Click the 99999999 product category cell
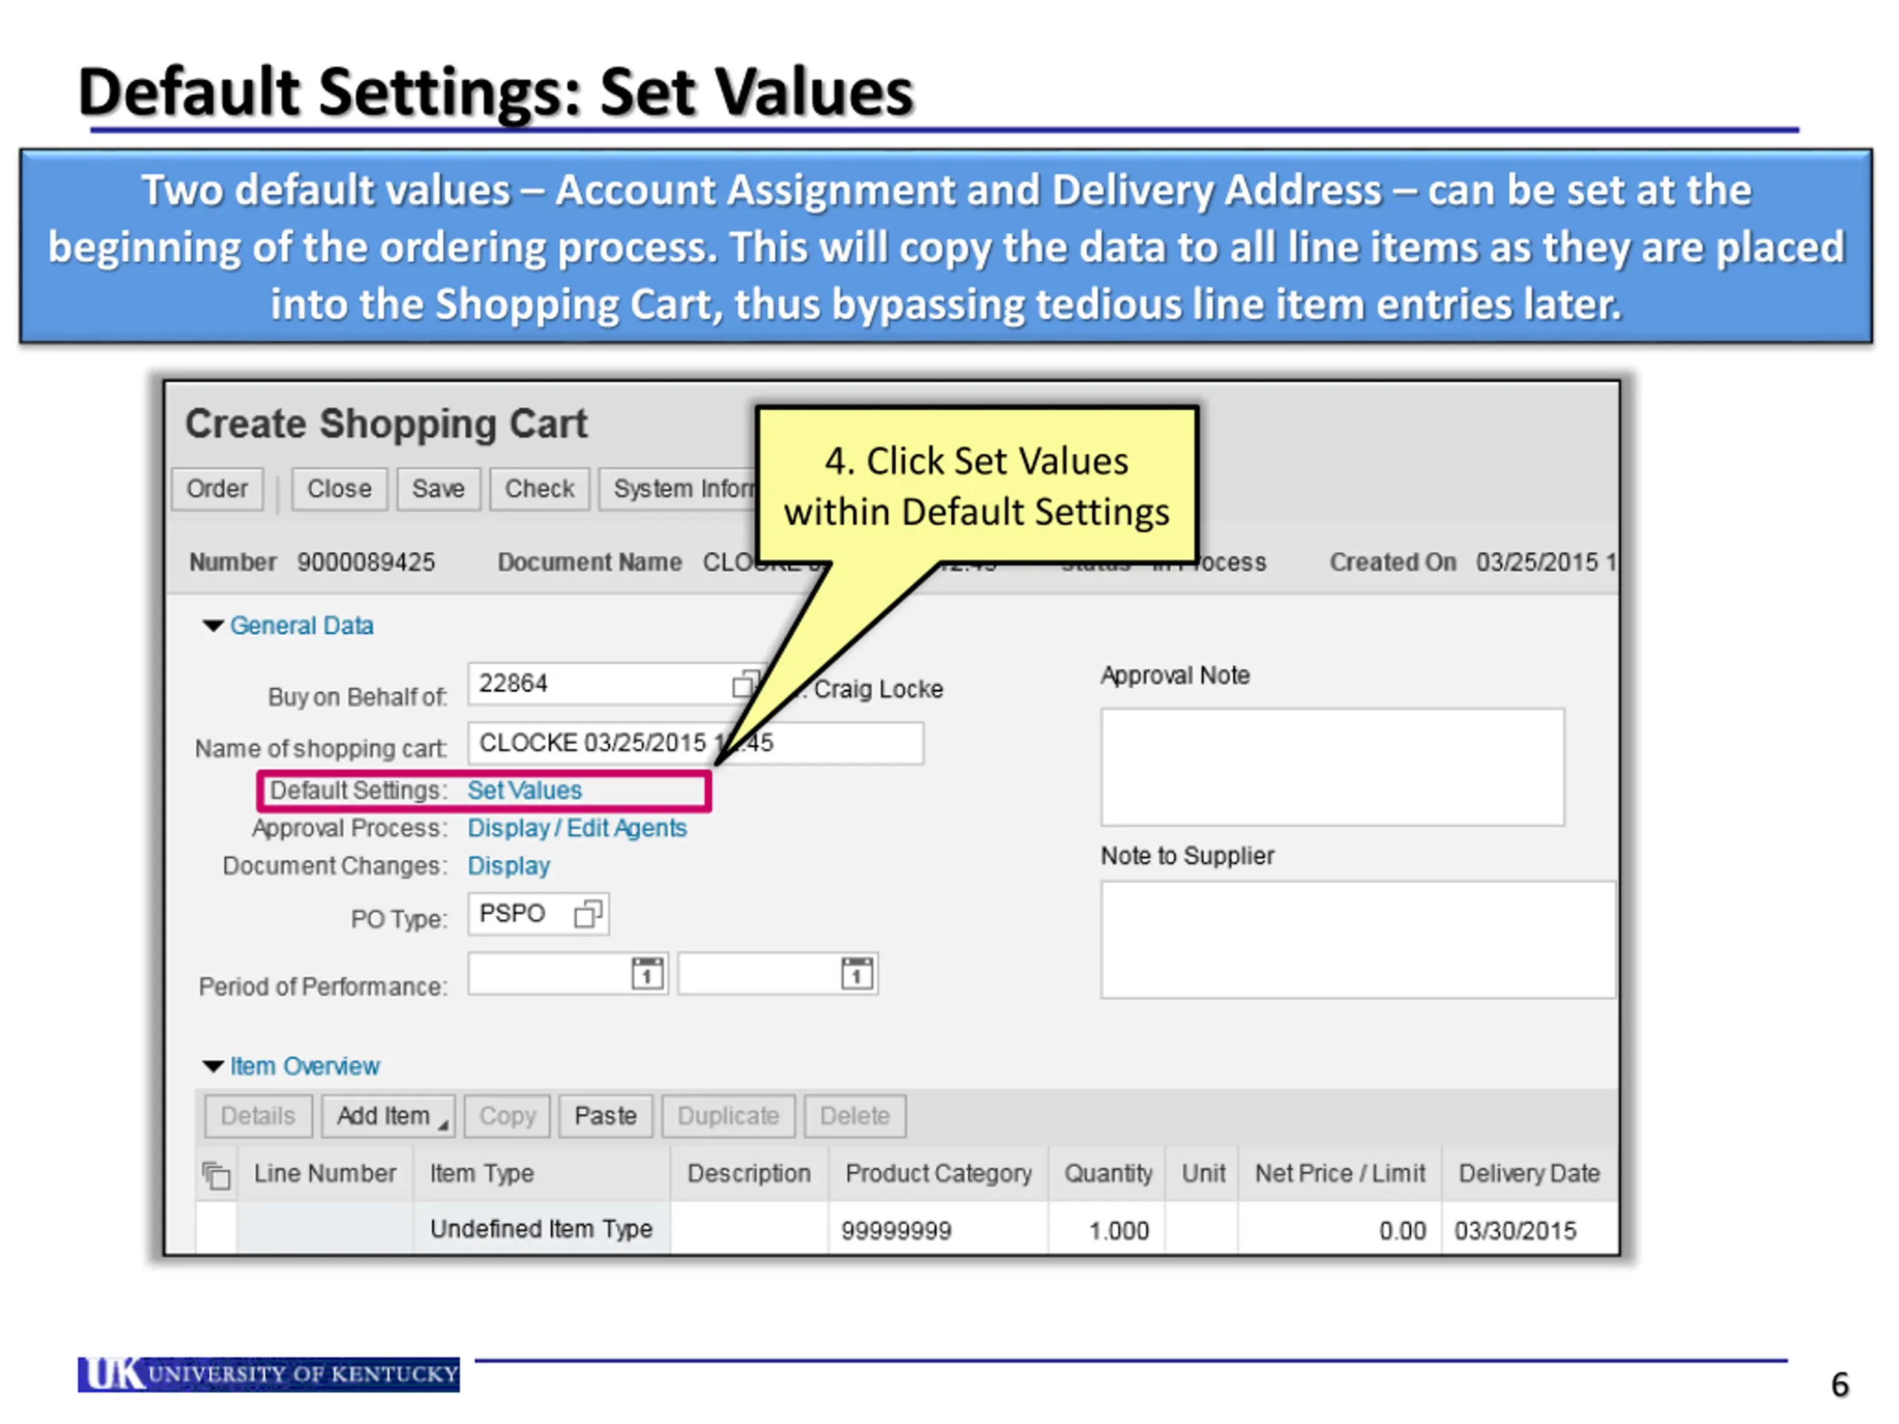This screenshot has width=1899, height=1424. click(x=938, y=1229)
